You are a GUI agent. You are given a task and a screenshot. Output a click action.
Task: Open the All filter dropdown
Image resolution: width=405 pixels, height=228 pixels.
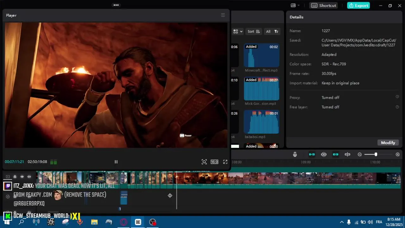(x=272, y=31)
